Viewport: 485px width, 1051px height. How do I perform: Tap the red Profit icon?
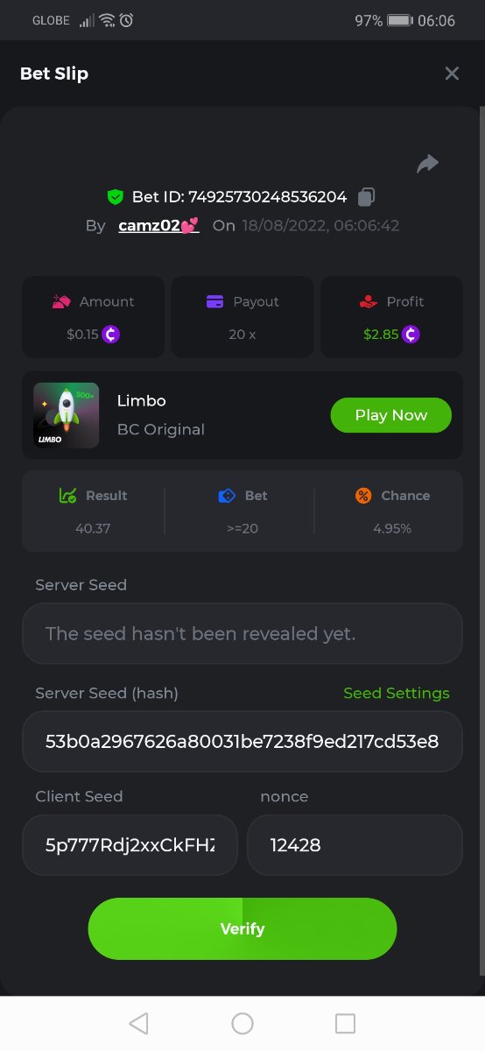click(369, 301)
